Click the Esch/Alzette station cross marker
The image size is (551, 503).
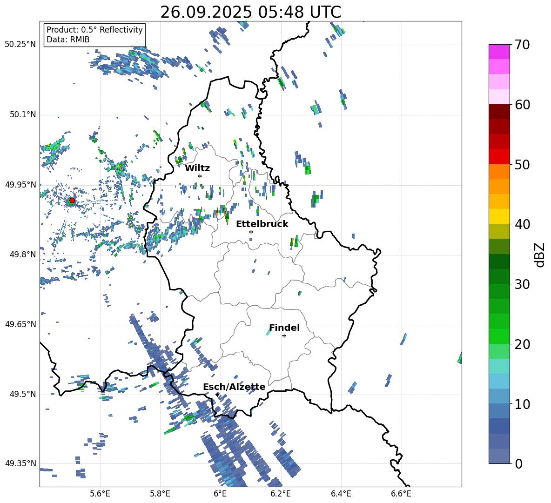click(217, 395)
